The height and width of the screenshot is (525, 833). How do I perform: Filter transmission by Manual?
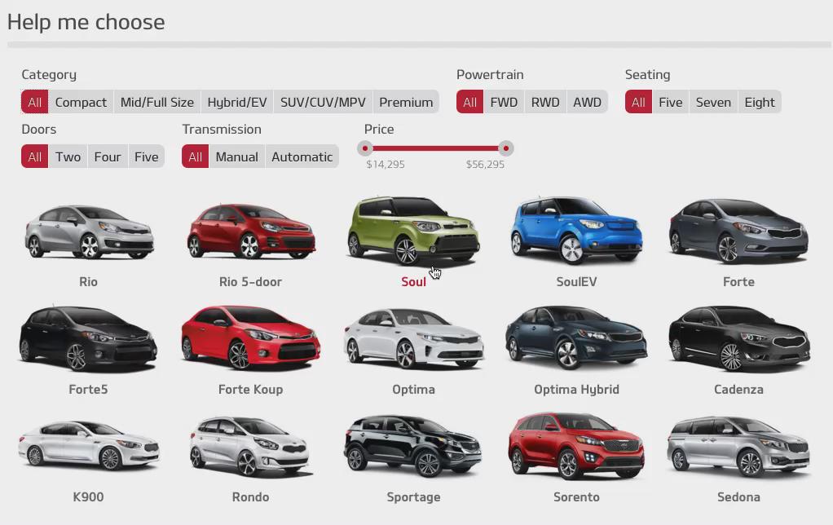coord(237,157)
